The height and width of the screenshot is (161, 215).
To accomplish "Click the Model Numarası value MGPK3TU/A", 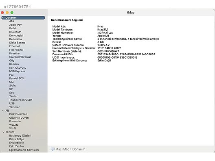I will pyautogui.click(x=105, y=33).
